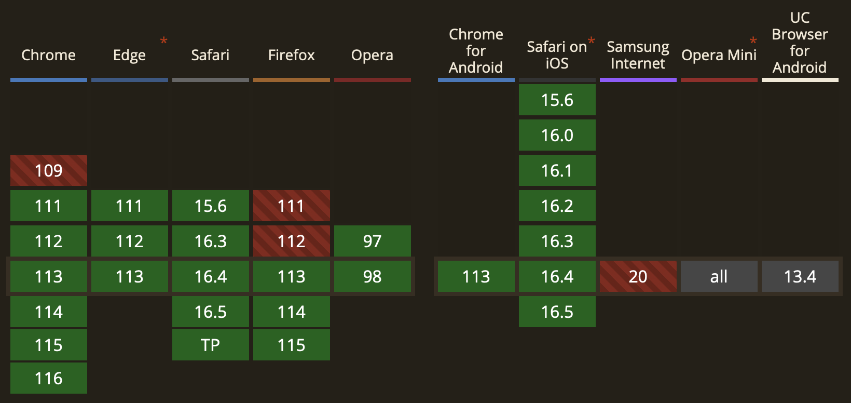Click the Chrome for Android header
This screenshot has height=403, width=851.
[x=476, y=51]
